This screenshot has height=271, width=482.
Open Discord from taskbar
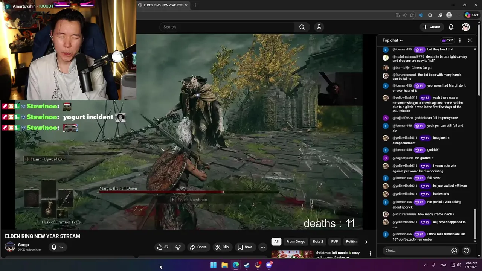[269, 265]
